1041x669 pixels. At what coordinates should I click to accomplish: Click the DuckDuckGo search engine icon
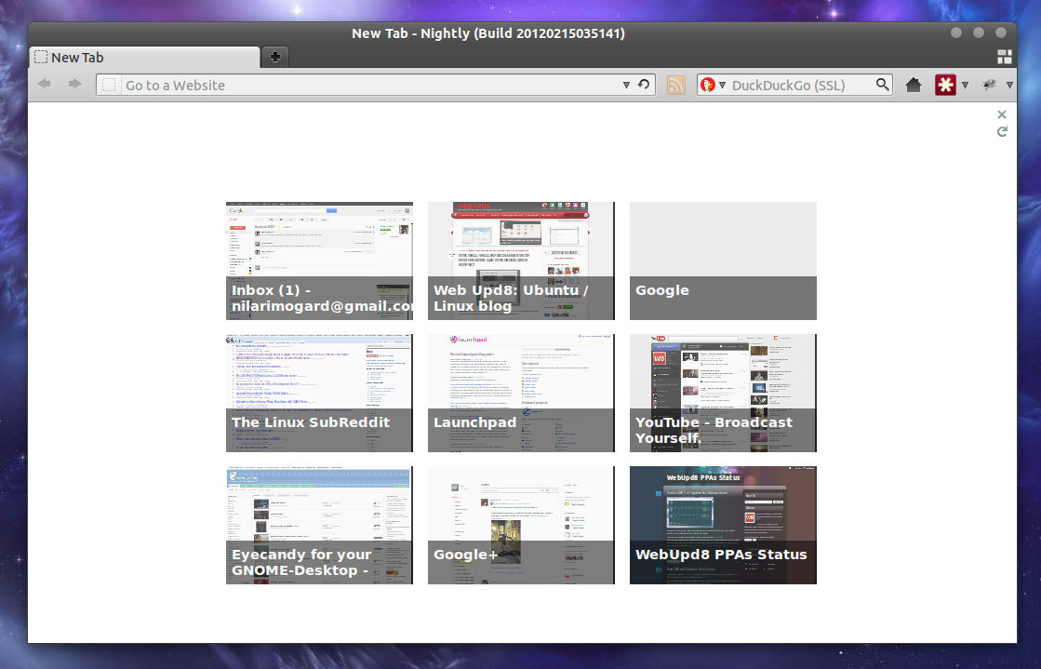pyautogui.click(x=708, y=85)
